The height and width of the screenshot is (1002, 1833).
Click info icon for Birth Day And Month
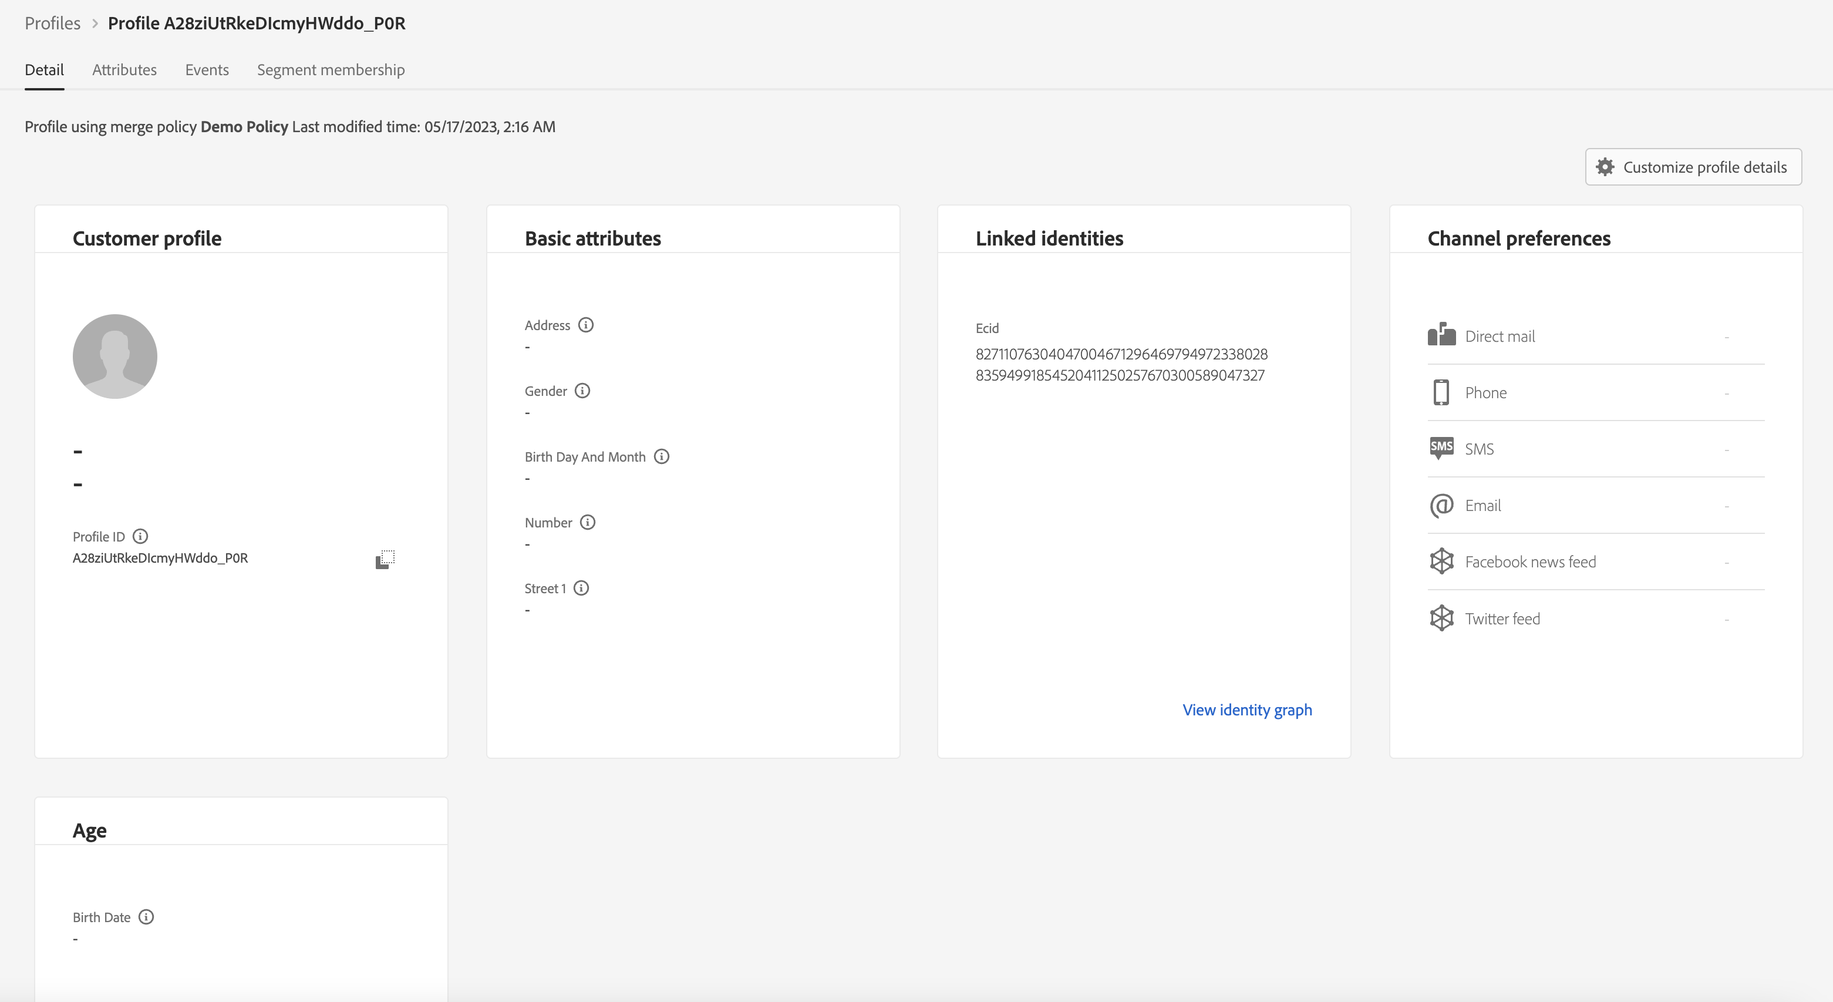661,457
